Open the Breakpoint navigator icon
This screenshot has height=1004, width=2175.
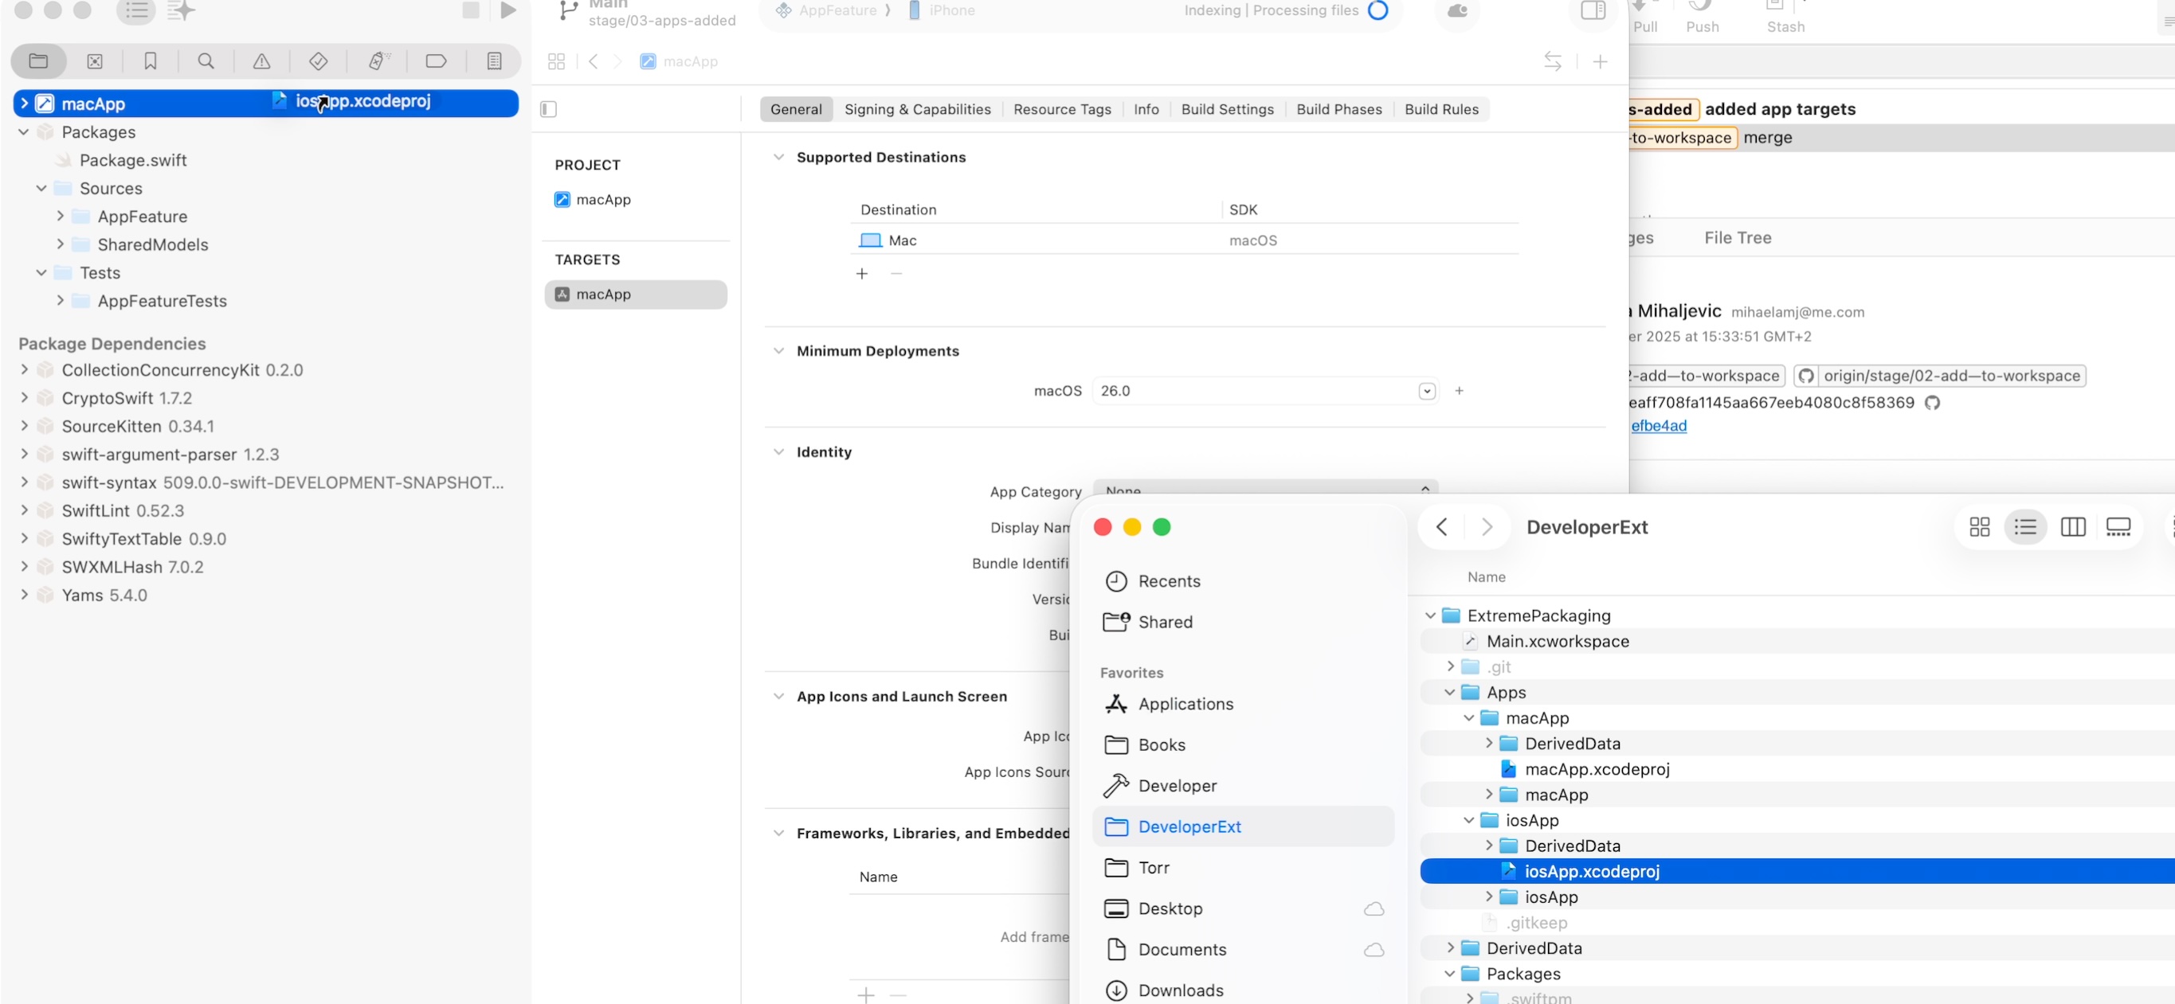click(436, 61)
